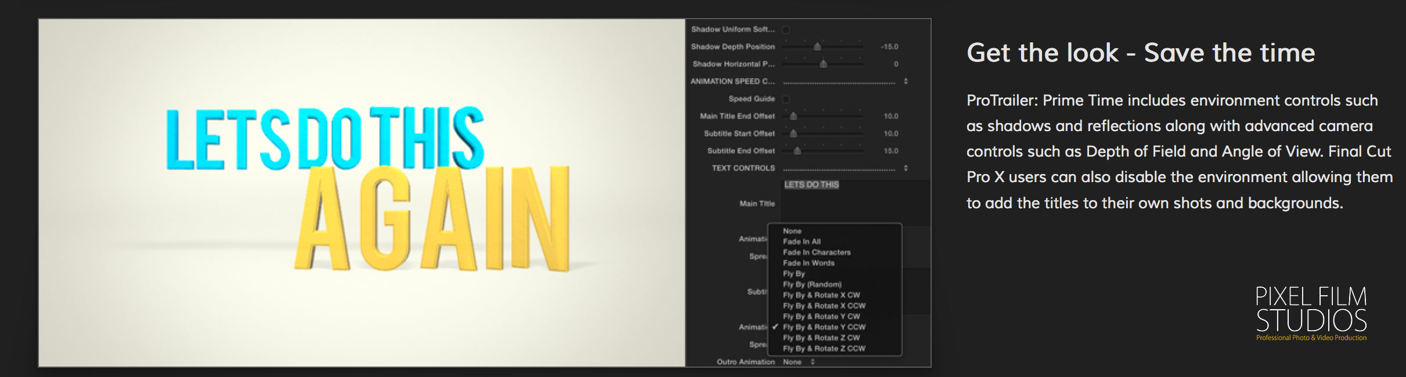Click the Main Title text field
Image resolution: width=1406 pixels, height=377 pixels.
[x=856, y=202]
